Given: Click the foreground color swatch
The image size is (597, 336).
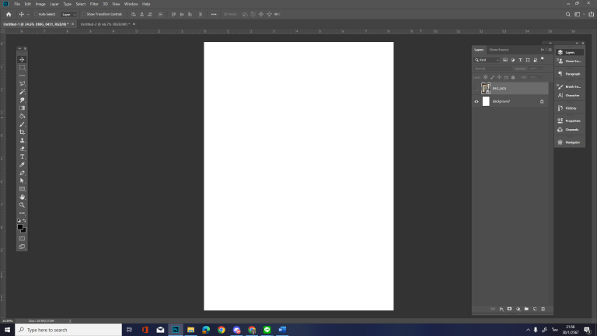Looking at the screenshot, I should 20,226.
